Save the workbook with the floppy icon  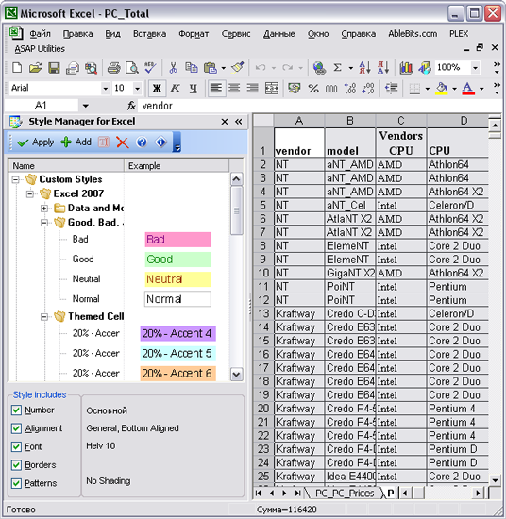(x=54, y=68)
